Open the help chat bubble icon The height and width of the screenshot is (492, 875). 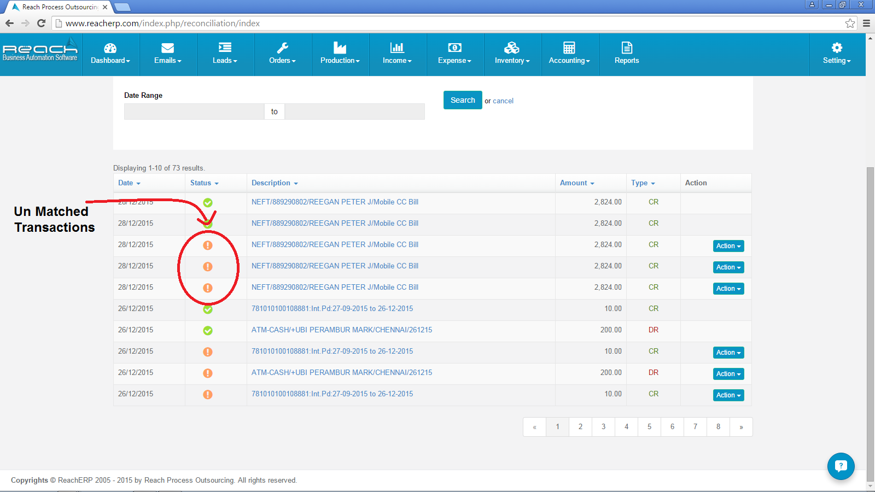pos(841,466)
